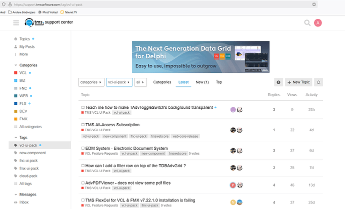Click the browser address bar URL
This screenshot has height=209, width=345.
(48, 4)
